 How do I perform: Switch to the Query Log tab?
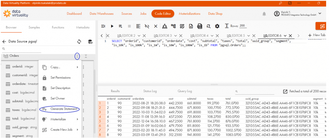(x=185, y=91)
